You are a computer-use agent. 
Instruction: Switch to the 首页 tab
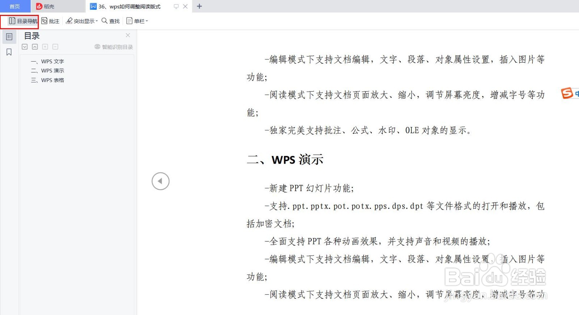click(x=15, y=6)
